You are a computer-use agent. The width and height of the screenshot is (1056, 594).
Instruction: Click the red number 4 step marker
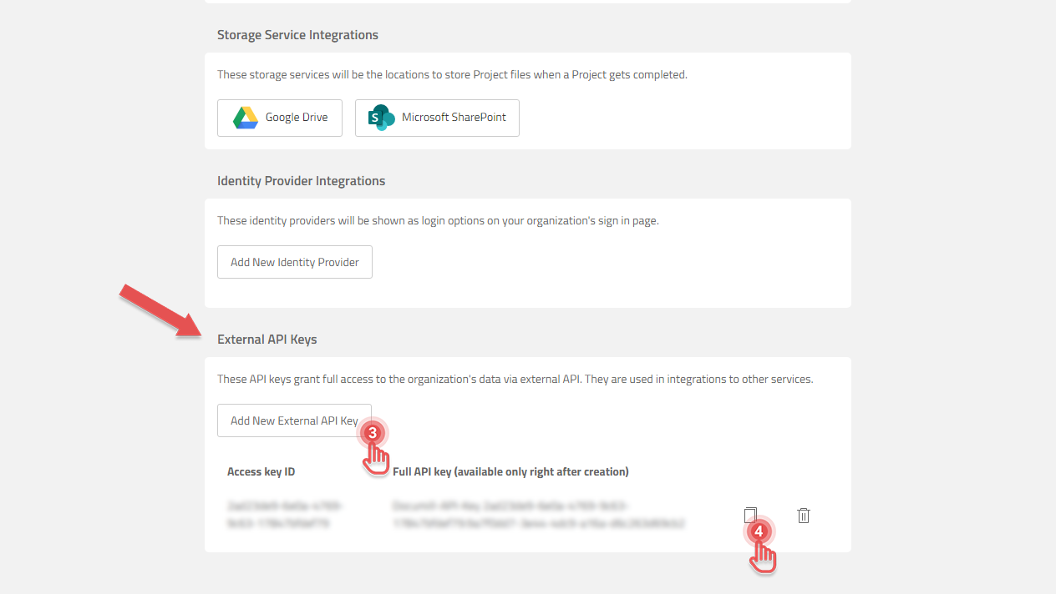pos(759,531)
